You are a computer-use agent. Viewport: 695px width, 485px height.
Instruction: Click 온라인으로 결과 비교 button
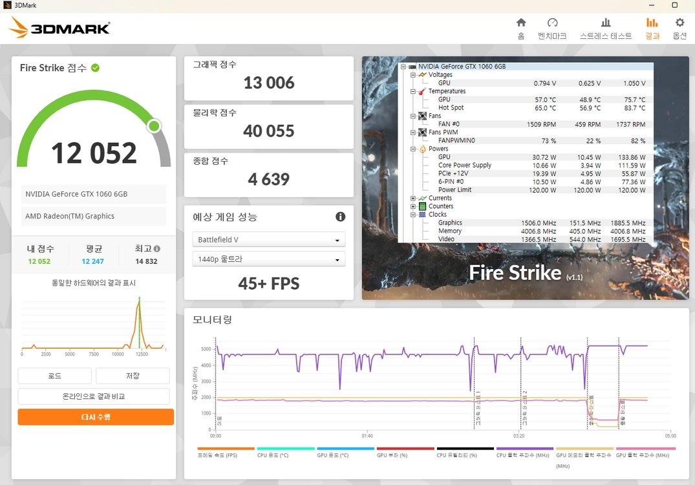coord(94,396)
